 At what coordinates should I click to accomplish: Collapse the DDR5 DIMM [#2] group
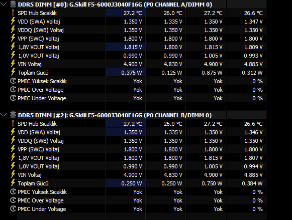click(x=4, y=115)
